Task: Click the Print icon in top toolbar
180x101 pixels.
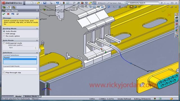Action: click(x=51, y=3)
